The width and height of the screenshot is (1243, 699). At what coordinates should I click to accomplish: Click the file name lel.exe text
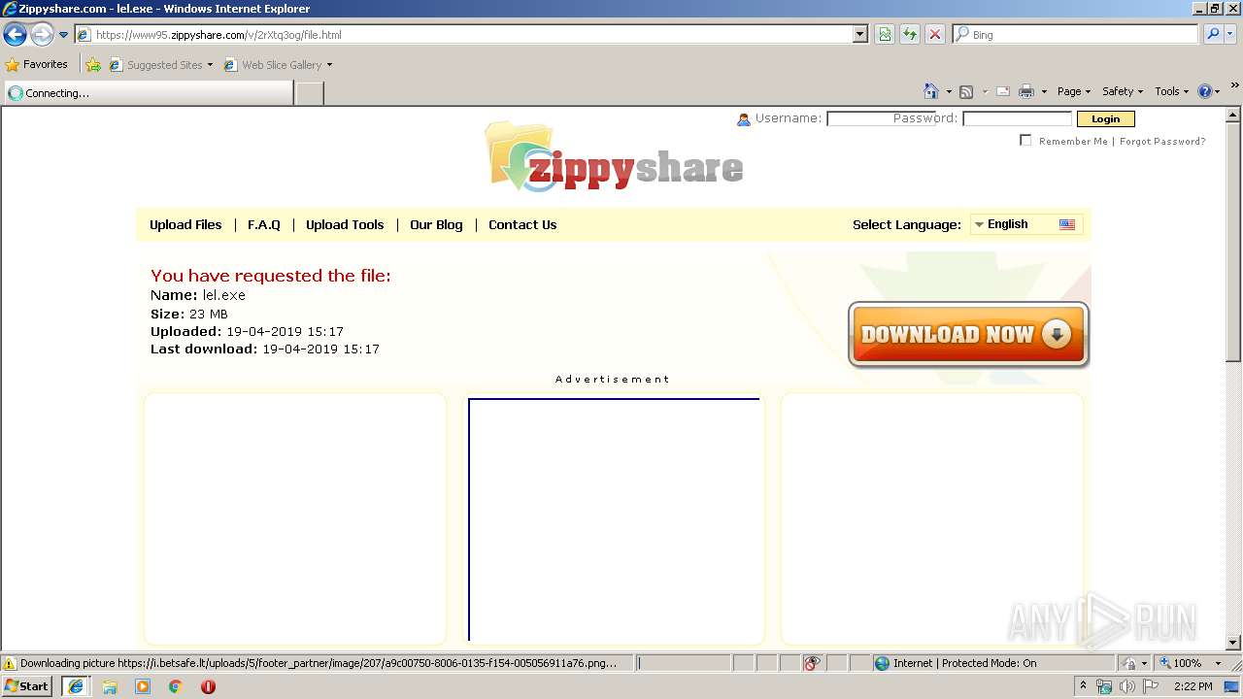[x=223, y=295]
